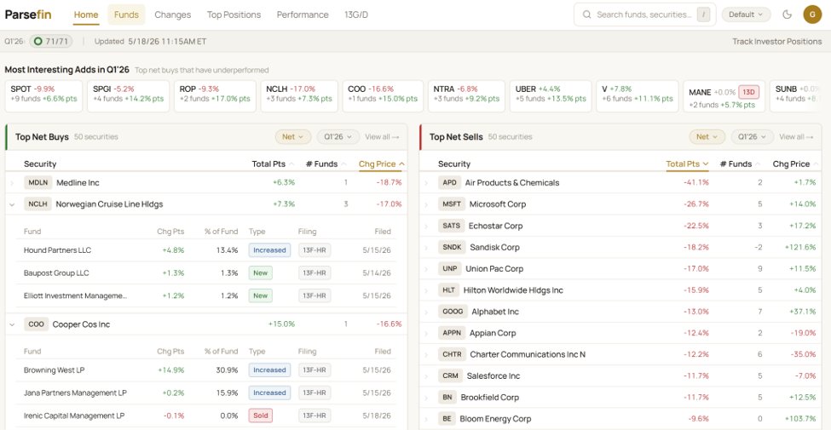
Task: Open the SPGI interesting adds card
Action: (x=128, y=96)
